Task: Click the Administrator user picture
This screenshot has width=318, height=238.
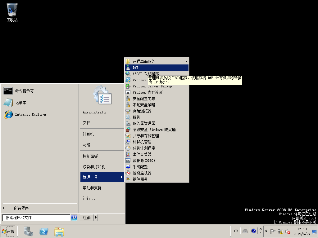Action: point(102,95)
